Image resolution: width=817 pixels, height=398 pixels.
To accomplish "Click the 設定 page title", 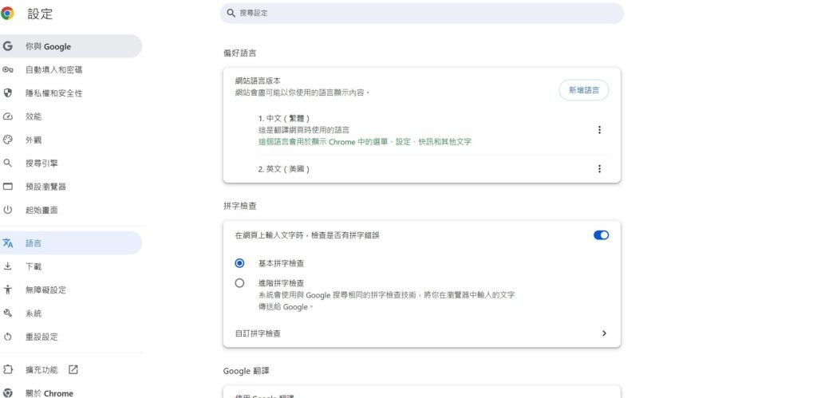I will (40, 14).
